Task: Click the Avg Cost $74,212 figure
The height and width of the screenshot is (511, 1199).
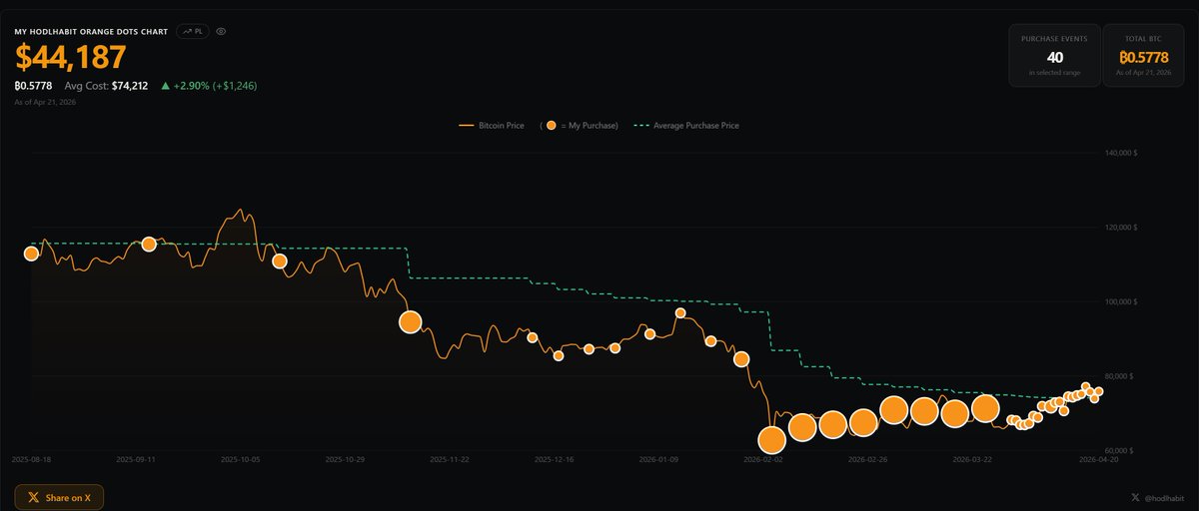Action: 130,86
